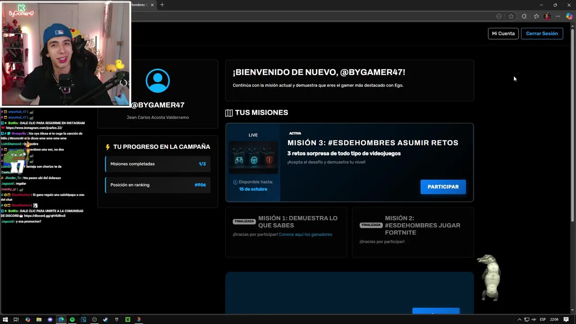Open the Edge profile avatar
This screenshot has height=324, width=576.
tap(547, 16)
